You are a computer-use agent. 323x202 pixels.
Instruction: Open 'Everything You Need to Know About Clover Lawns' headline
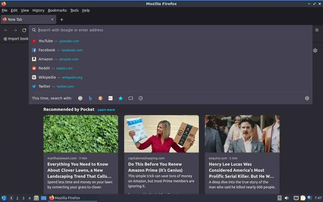pyautogui.click(x=79, y=170)
